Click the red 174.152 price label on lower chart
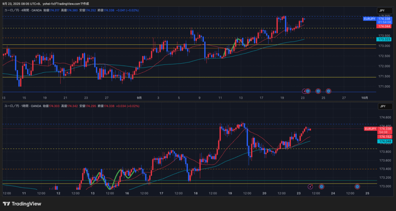 (384, 137)
